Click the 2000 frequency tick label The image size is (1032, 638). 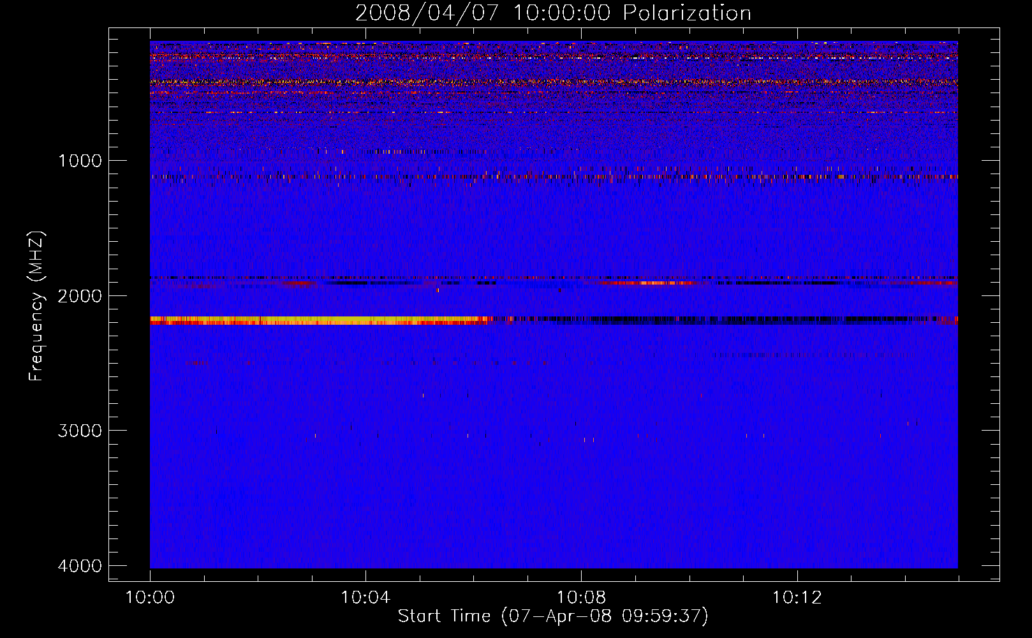tap(80, 295)
